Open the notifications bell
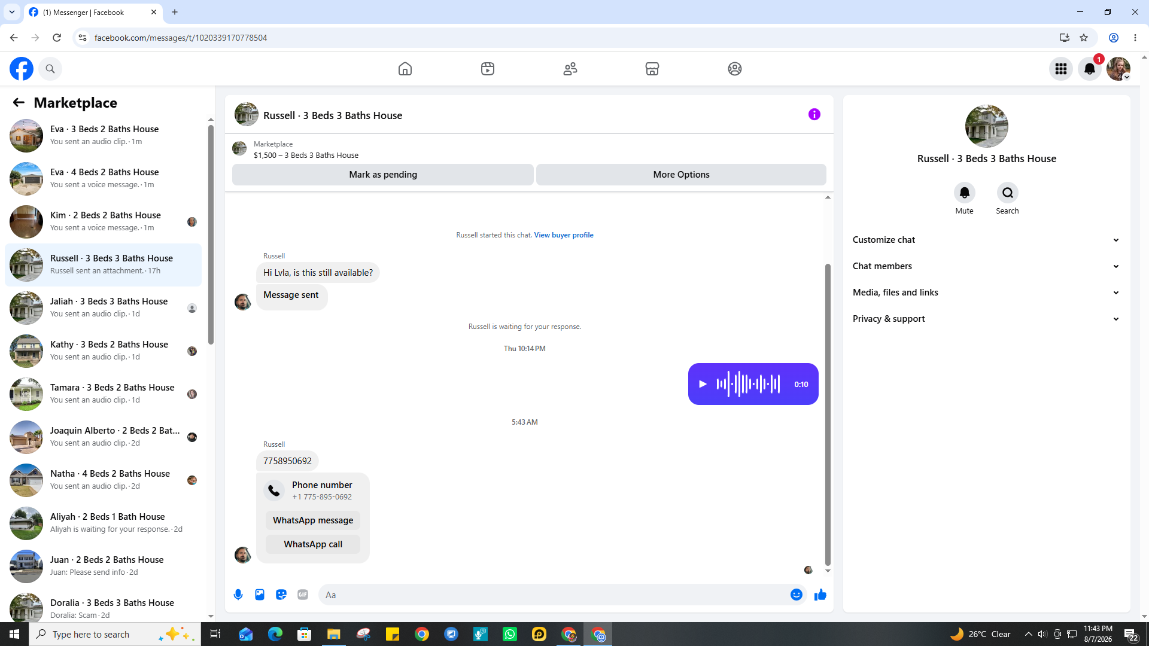This screenshot has width=1149, height=646. tap(1090, 69)
